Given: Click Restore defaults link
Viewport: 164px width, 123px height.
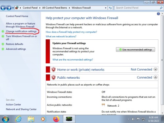Looking at the screenshot, I should tap(14, 44).
